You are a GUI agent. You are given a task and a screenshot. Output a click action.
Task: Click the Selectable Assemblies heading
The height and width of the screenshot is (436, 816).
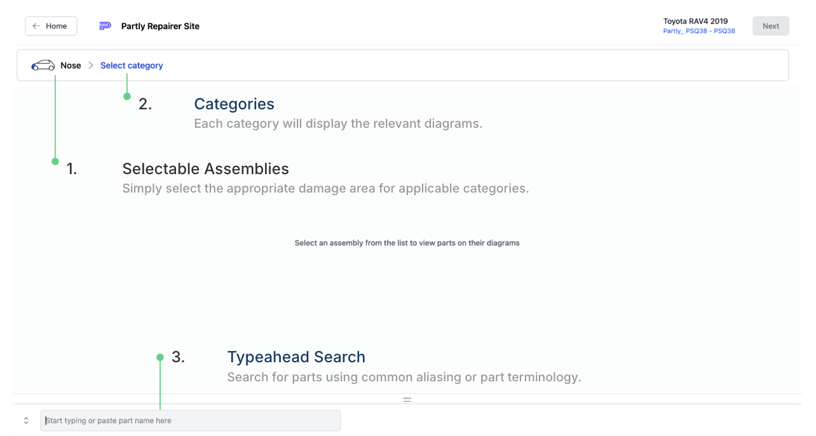click(205, 168)
